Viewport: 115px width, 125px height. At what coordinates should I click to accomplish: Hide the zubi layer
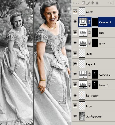75,32
